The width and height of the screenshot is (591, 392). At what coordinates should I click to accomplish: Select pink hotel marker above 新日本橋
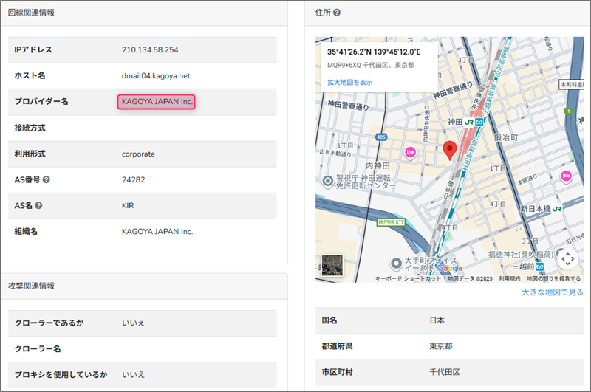pos(566,176)
